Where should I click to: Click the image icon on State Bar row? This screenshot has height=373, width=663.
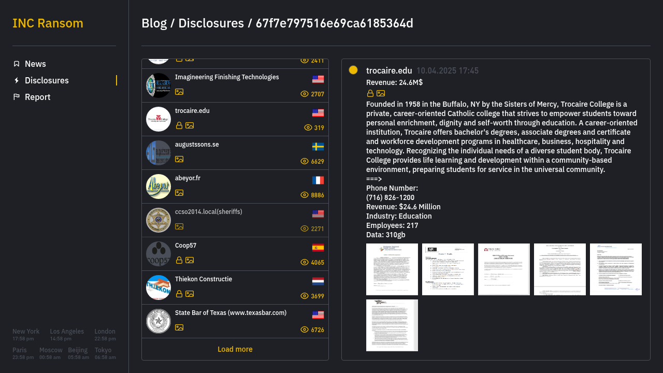[x=179, y=327]
